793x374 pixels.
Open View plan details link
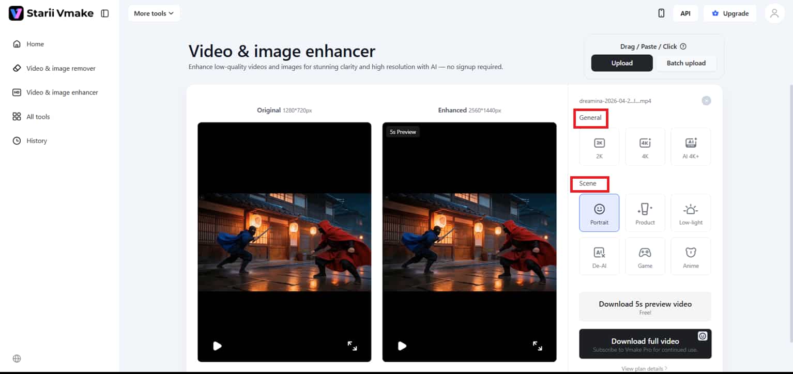point(645,369)
